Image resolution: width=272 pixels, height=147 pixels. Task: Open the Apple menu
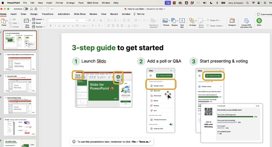tap(3, 3)
